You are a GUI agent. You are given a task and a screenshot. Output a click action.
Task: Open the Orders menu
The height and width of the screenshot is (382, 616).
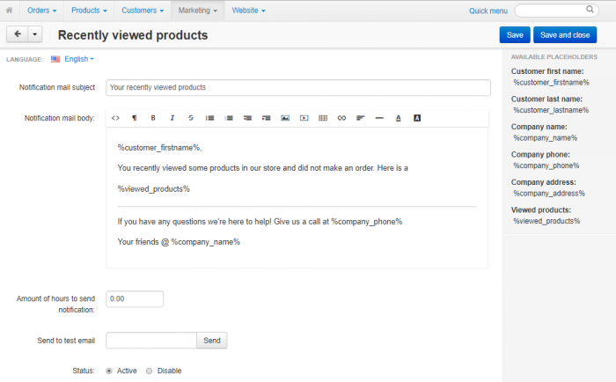41,11
